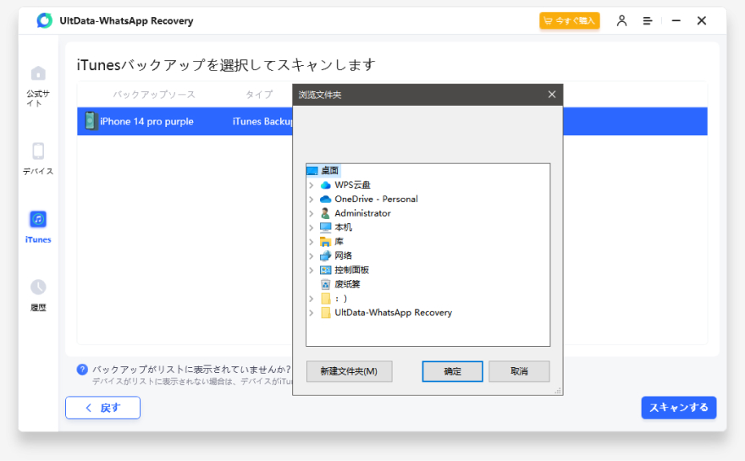745x461 pixels.
Task: Expand the 库 tree node
Action: 312,242
